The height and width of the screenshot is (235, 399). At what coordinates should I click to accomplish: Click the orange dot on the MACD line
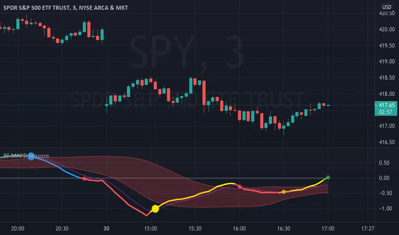[x=283, y=192]
